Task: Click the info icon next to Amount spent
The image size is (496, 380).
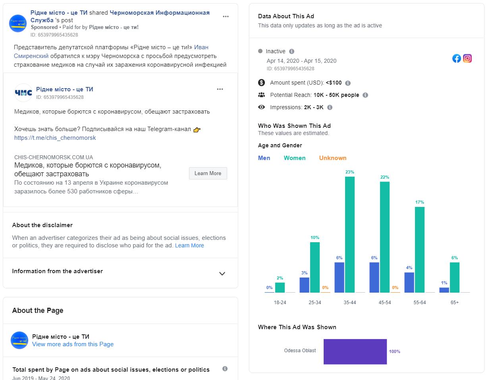Action: (348, 83)
